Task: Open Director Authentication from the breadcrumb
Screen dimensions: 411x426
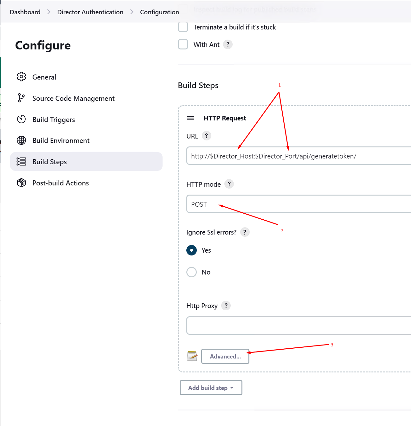Action: click(x=90, y=12)
